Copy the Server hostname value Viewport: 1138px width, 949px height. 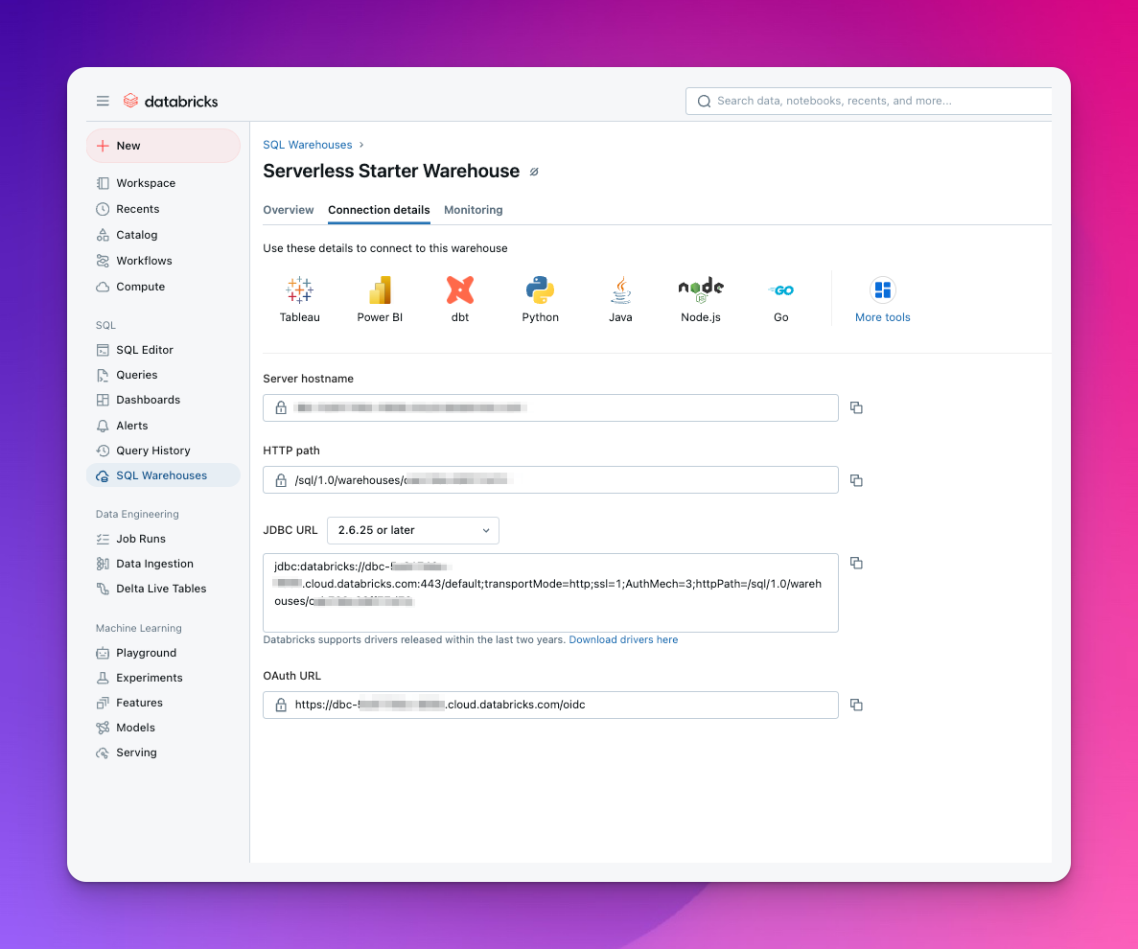click(x=856, y=407)
